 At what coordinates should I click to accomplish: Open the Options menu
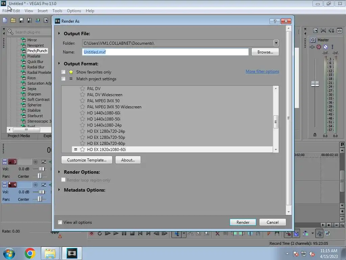coord(74,10)
